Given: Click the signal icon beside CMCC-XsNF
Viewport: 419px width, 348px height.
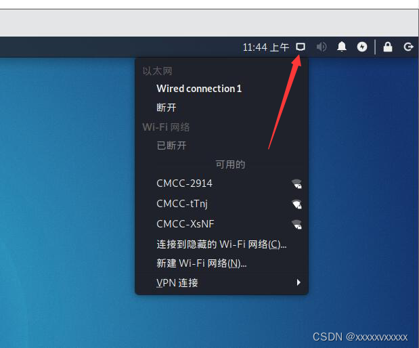Looking at the screenshot, I should pyautogui.click(x=296, y=225).
